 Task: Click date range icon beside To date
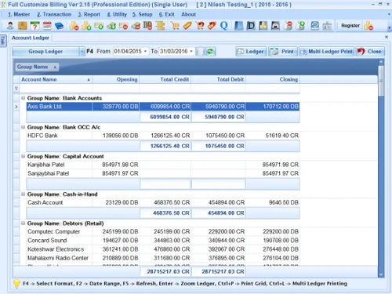(200, 52)
